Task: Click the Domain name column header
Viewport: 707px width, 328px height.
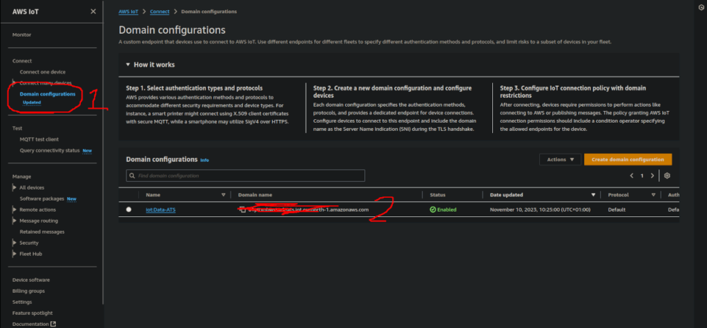Action: (x=255, y=195)
